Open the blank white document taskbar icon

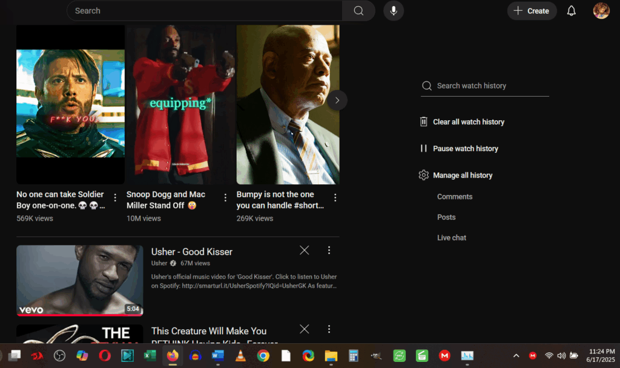click(x=286, y=356)
